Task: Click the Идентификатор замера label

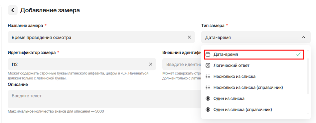Action: [32, 53]
